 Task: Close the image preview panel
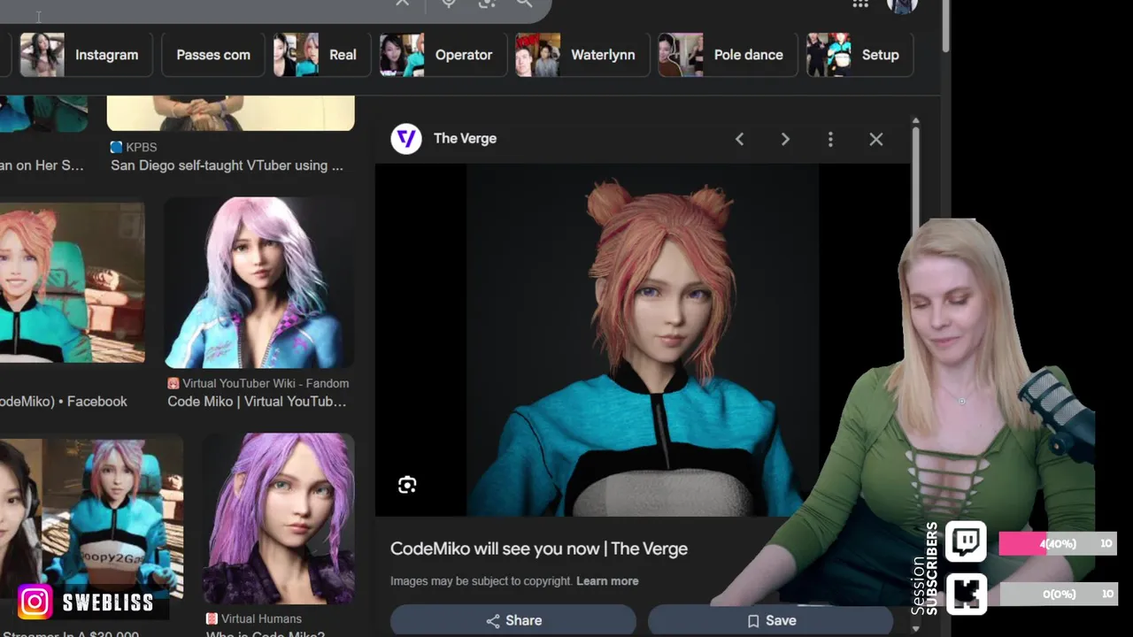click(x=876, y=139)
